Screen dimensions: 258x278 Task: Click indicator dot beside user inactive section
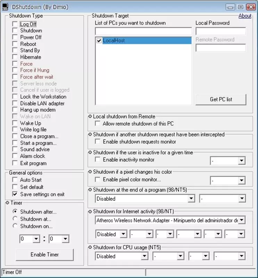[x=90, y=152]
